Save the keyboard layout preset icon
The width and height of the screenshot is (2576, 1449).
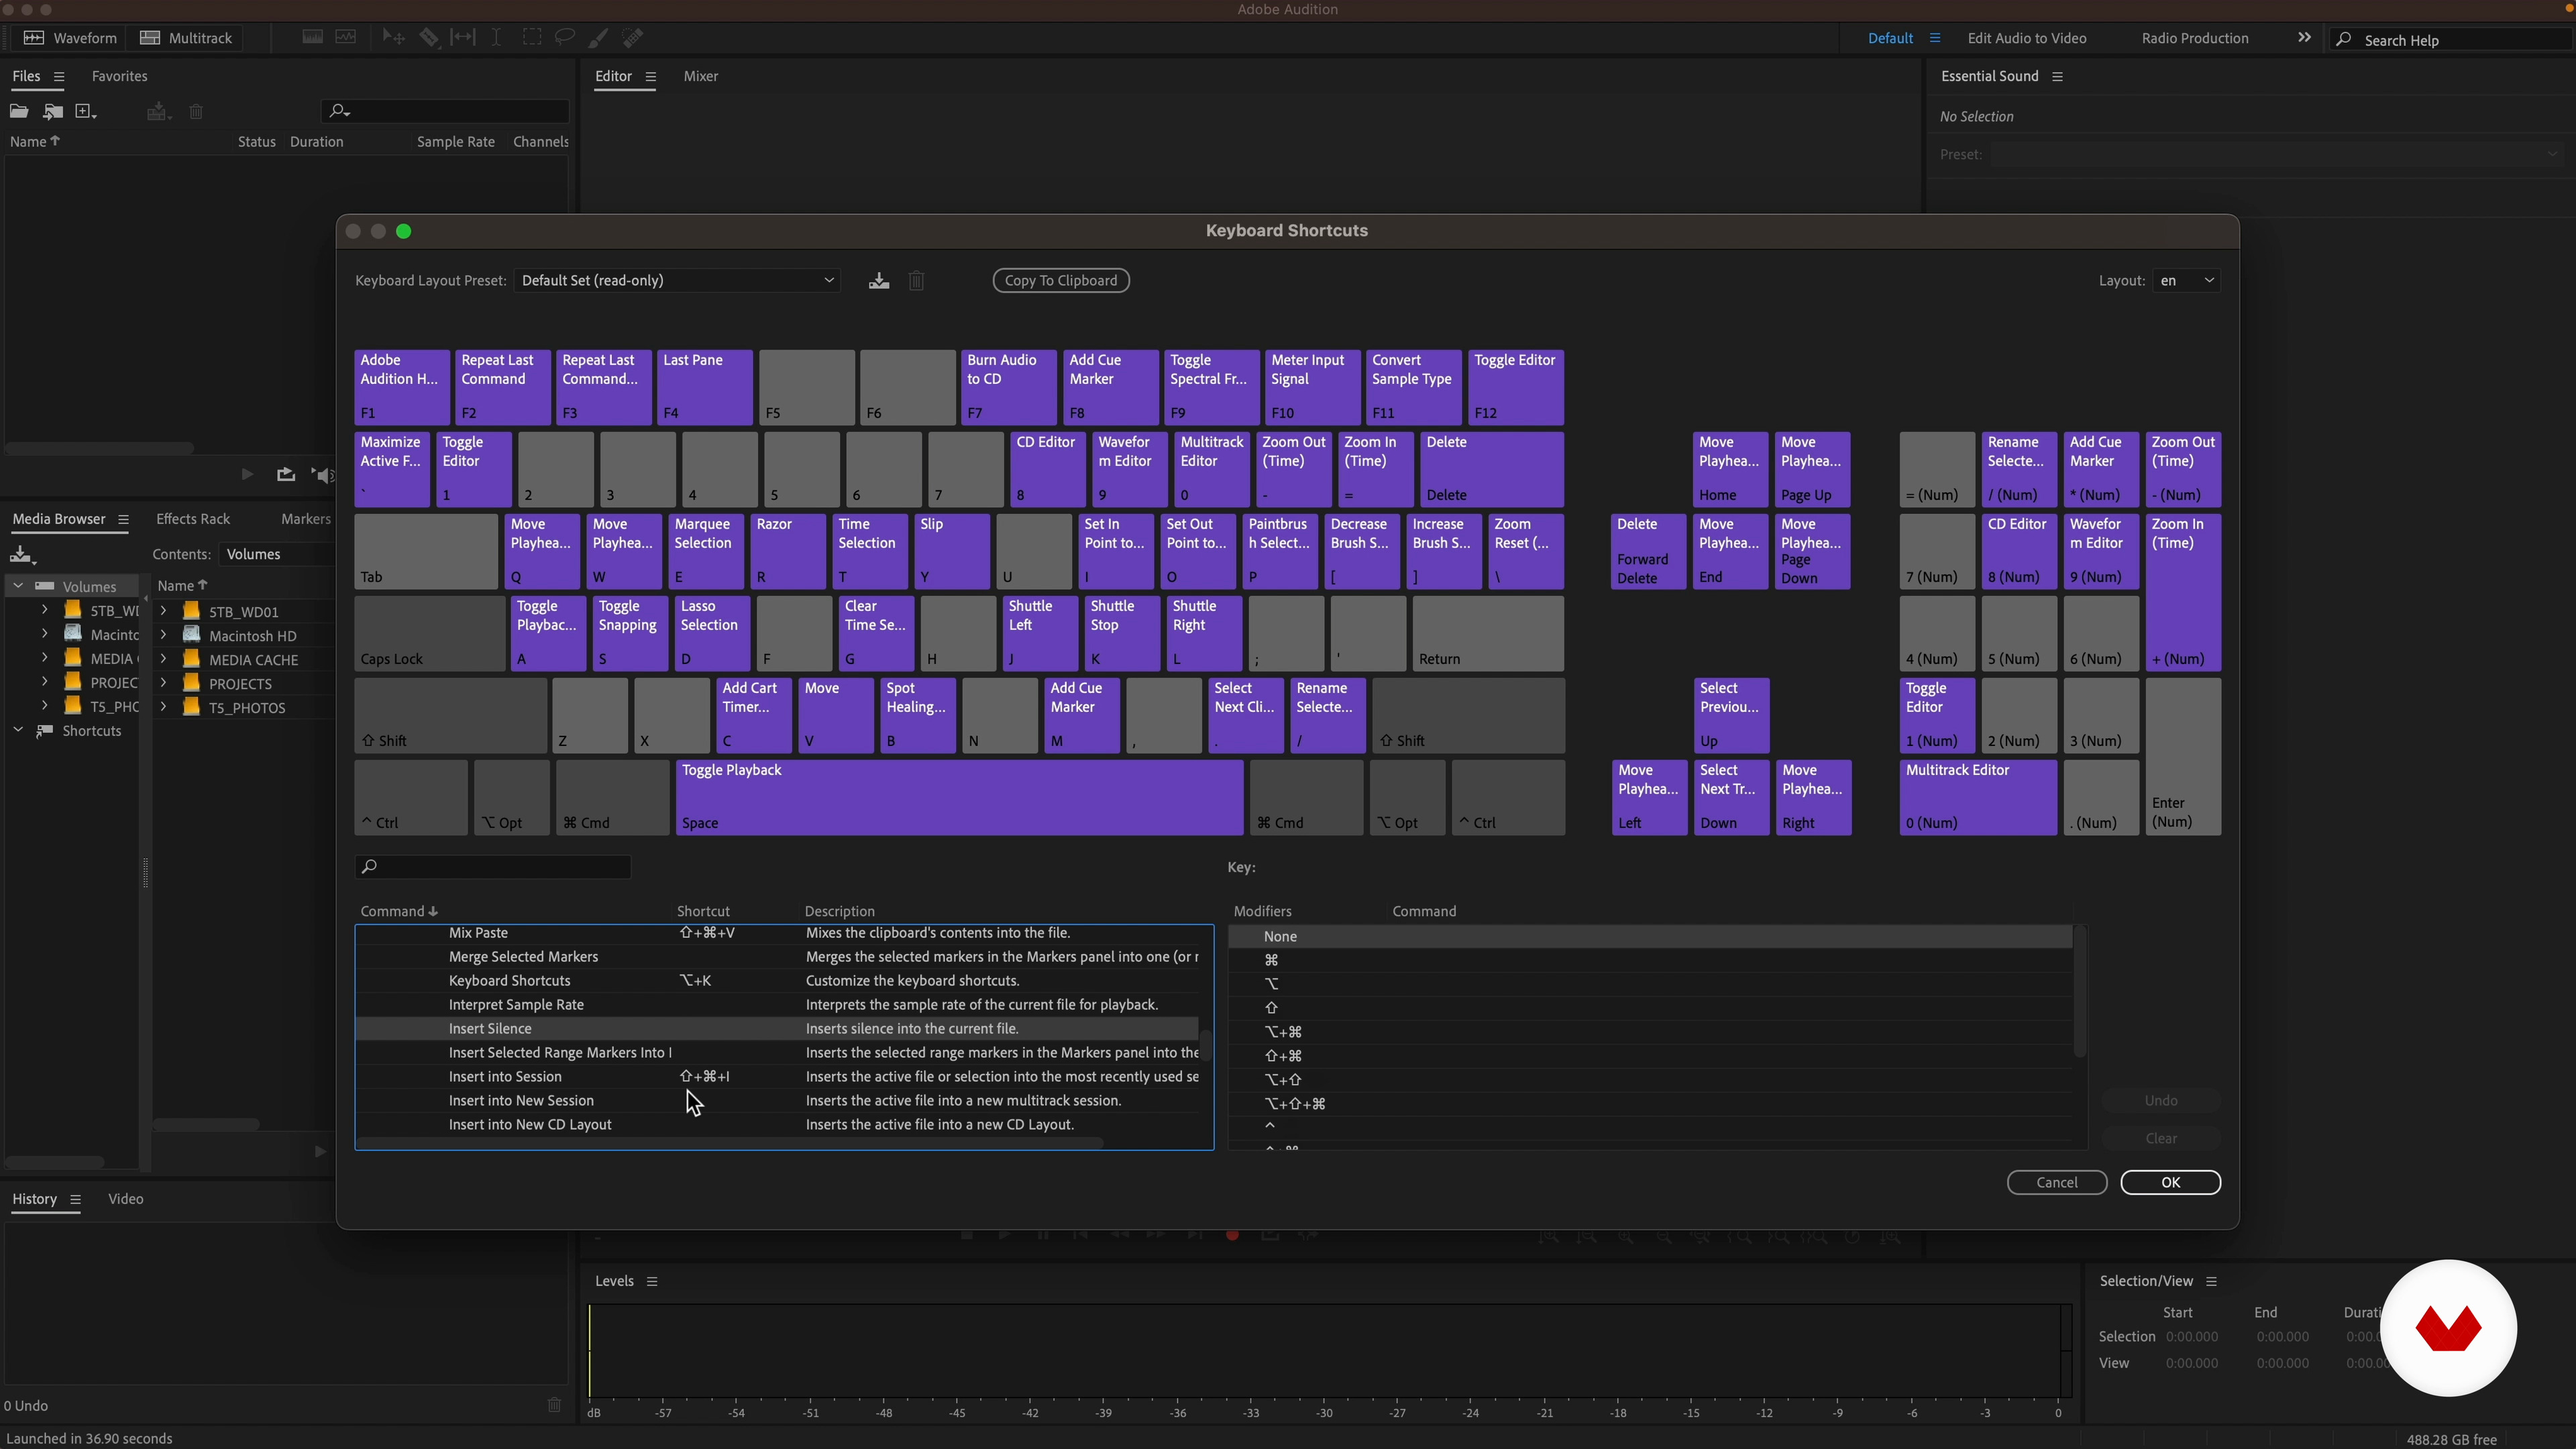click(x=879, y=281)
